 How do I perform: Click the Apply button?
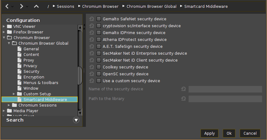coord(209,133)
